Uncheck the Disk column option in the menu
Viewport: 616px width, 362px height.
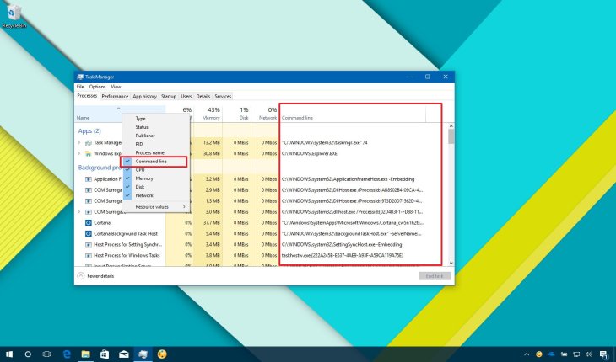click(x=156, y=187)
